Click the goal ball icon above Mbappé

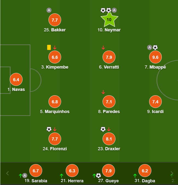155,47
